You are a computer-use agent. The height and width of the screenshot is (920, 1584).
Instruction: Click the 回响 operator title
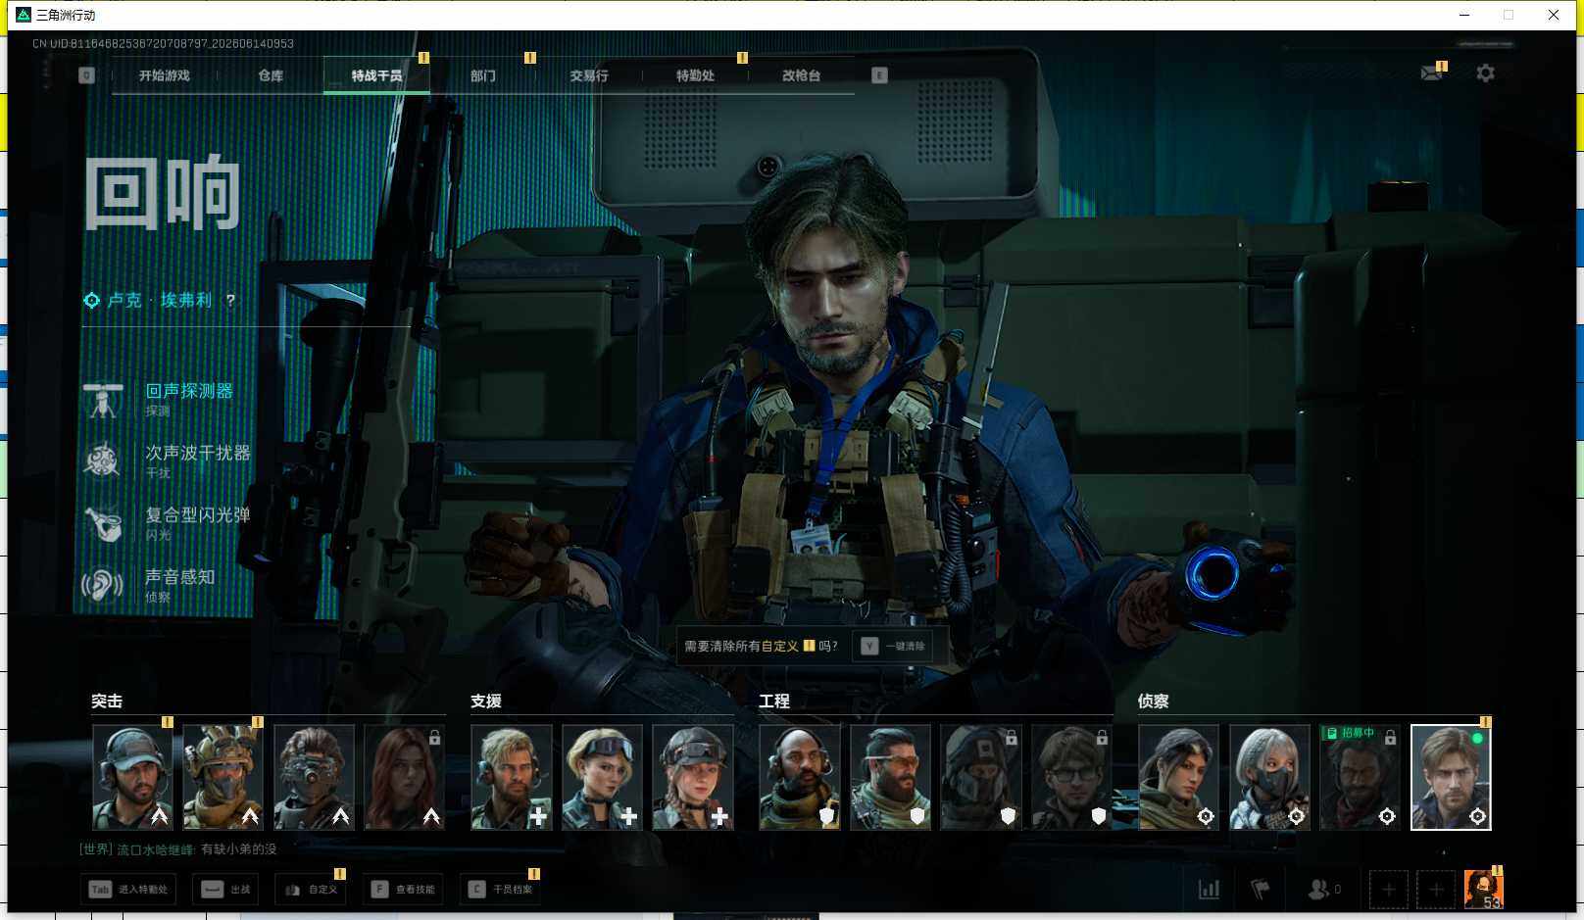(163, 193)
